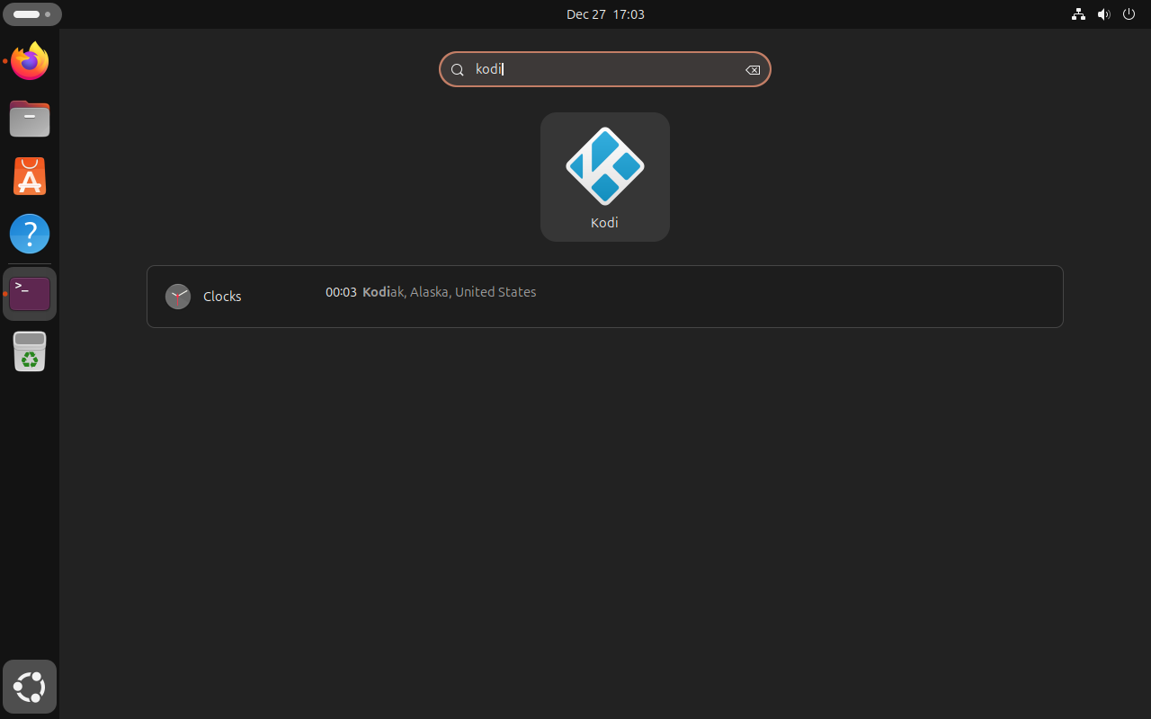Viewport: 1151px width, 719px height.
Task: Open the Clocks search result
Action: pyautogui.click(x=222, y=297)
